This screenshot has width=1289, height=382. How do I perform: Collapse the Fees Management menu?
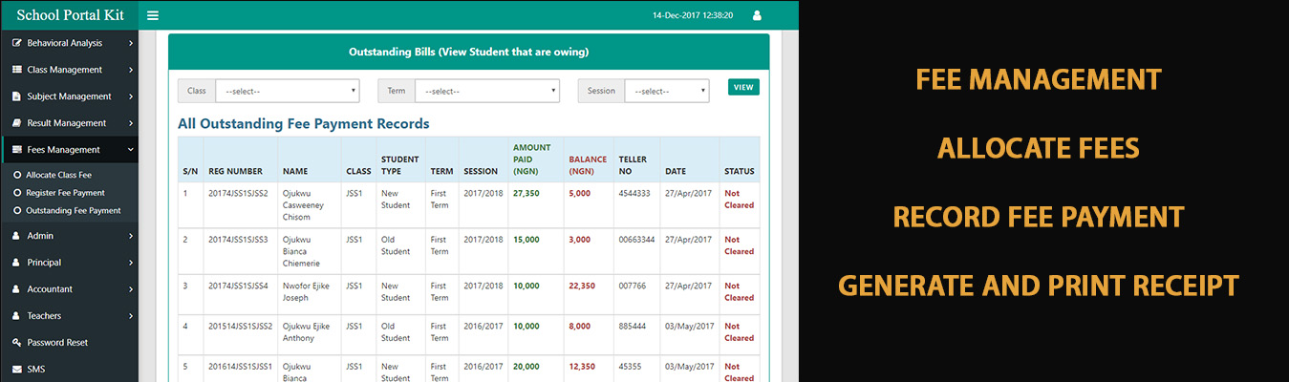(x=130, y=150)
